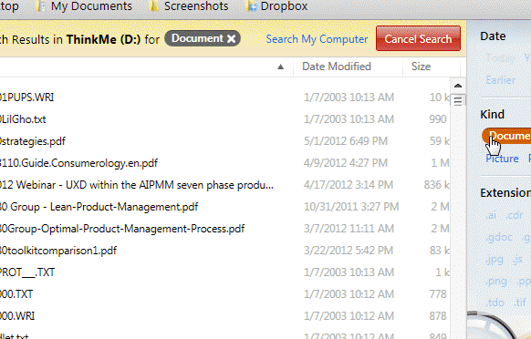The height and width of the screenshot is (339, 531).
Task: Click the date 4/9/2012 4:27 PM
Action: (x=346, y=163)
